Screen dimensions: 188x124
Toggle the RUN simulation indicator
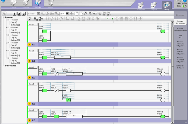click(x=184, y=6)
